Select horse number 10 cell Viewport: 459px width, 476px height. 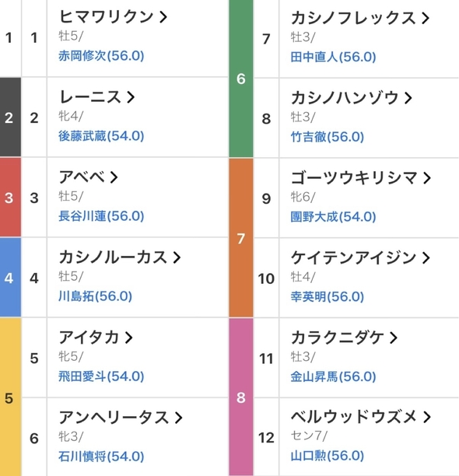266,278
